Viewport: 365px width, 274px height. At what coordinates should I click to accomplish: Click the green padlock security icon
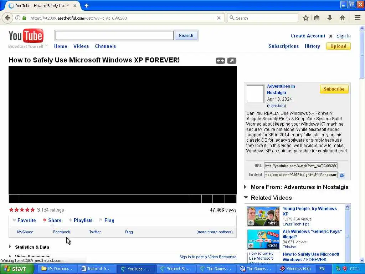tap(24, 18)
